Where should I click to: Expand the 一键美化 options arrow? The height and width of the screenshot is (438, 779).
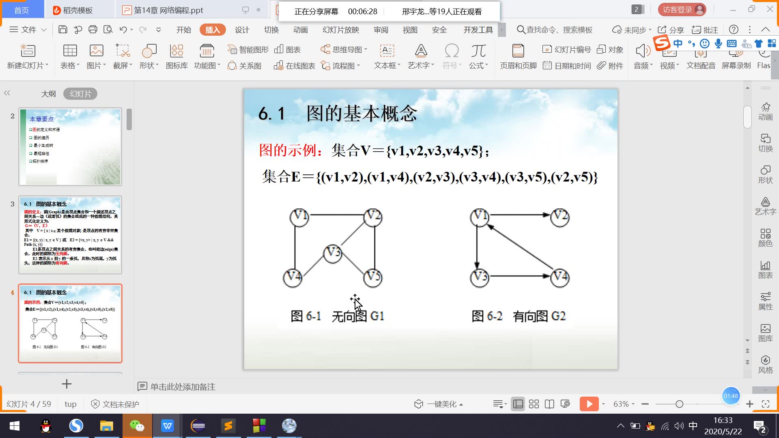[461, 404]
